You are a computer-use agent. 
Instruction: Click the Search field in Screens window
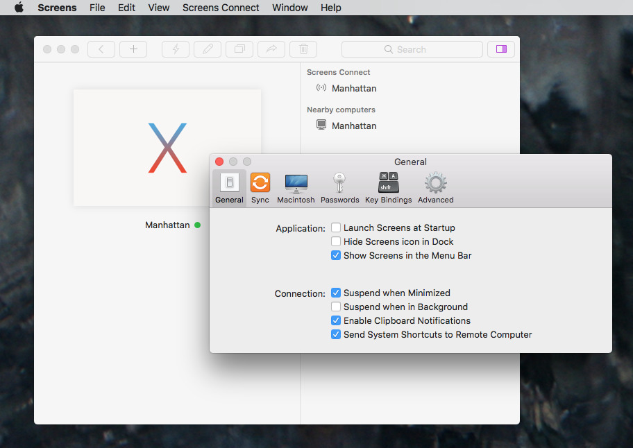coord(412,49)
